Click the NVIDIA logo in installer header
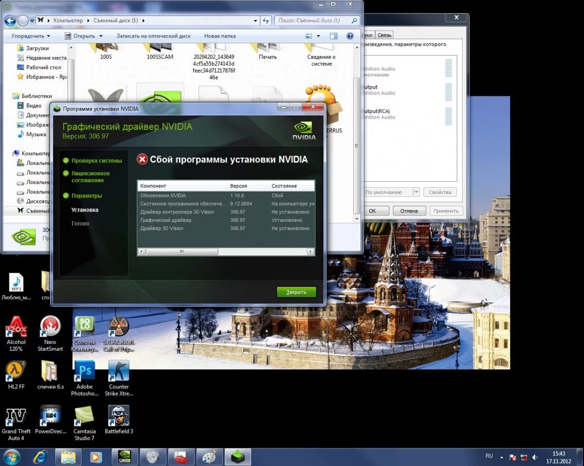Screen dimensions: 584x466 point(304,130)
